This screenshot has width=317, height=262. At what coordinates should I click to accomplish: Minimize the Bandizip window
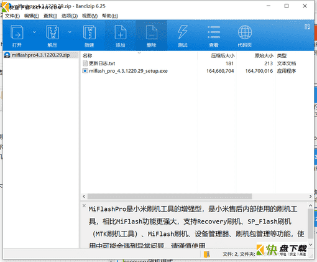coord(269,6)
